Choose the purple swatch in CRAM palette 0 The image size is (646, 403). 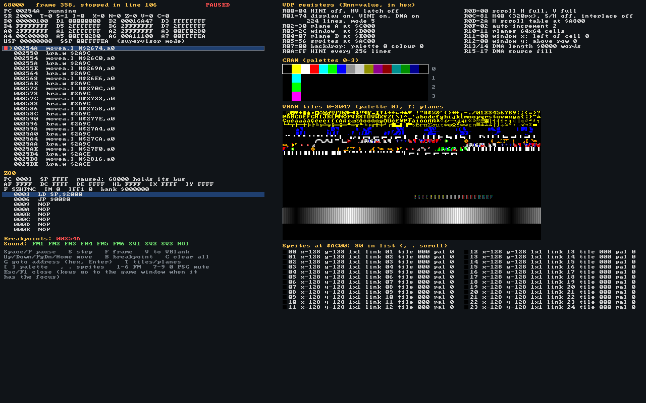[378, 69]
